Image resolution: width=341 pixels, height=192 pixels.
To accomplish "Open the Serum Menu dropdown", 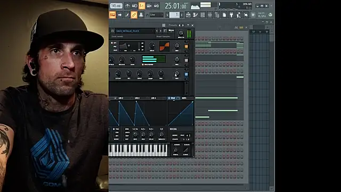I will click(171, 31).
